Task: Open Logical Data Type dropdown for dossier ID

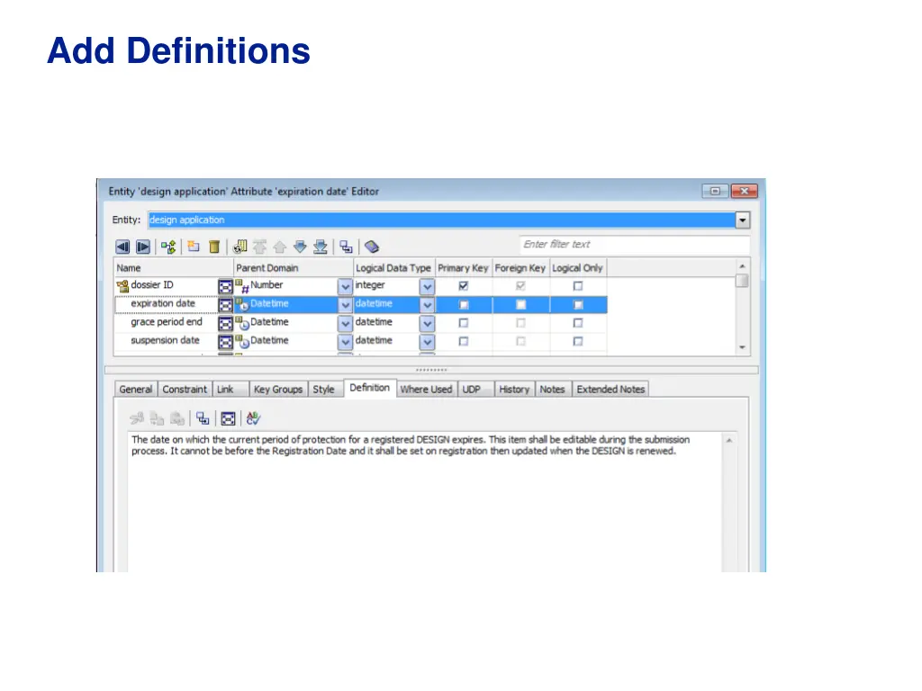Action: (427, 286)
